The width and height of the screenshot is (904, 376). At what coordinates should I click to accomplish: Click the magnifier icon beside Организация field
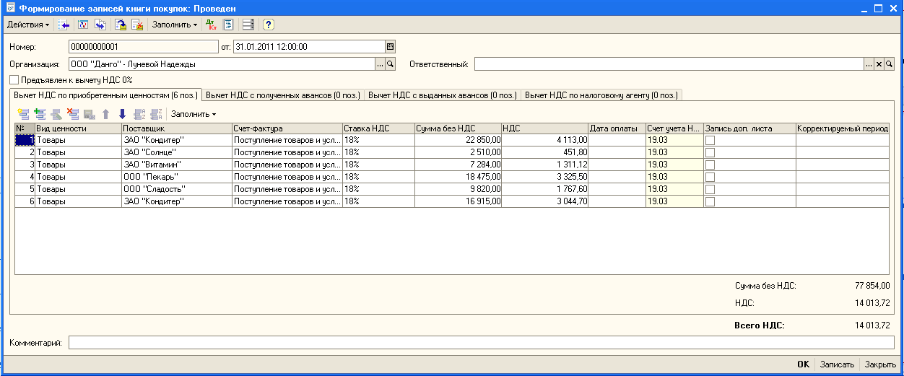click(391, 64)
